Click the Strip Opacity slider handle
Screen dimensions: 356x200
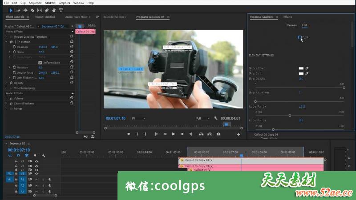344,88
